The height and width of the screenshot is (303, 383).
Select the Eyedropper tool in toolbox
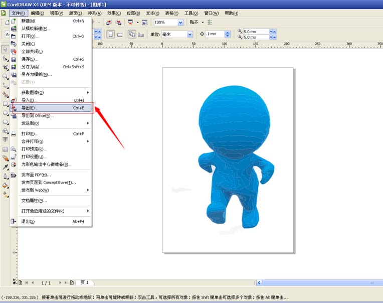click(5, 167)
